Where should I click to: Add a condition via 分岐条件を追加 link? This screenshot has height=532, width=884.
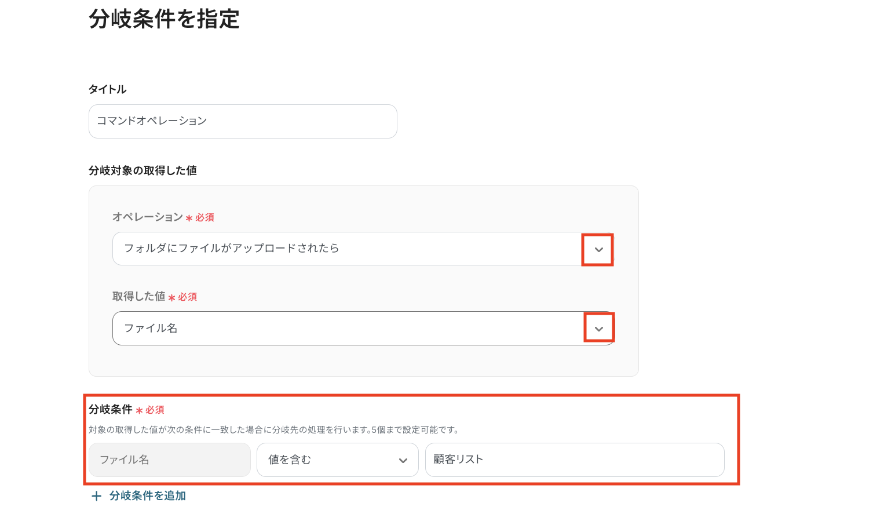click(147, 496)
